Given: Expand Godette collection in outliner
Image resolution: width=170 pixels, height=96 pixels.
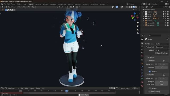Looking at the screenshot, I should pos(144,12).
